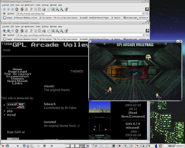Open the Tools menu in the GAV window
This screenshot has width=185, height=148.
point(38,27)
